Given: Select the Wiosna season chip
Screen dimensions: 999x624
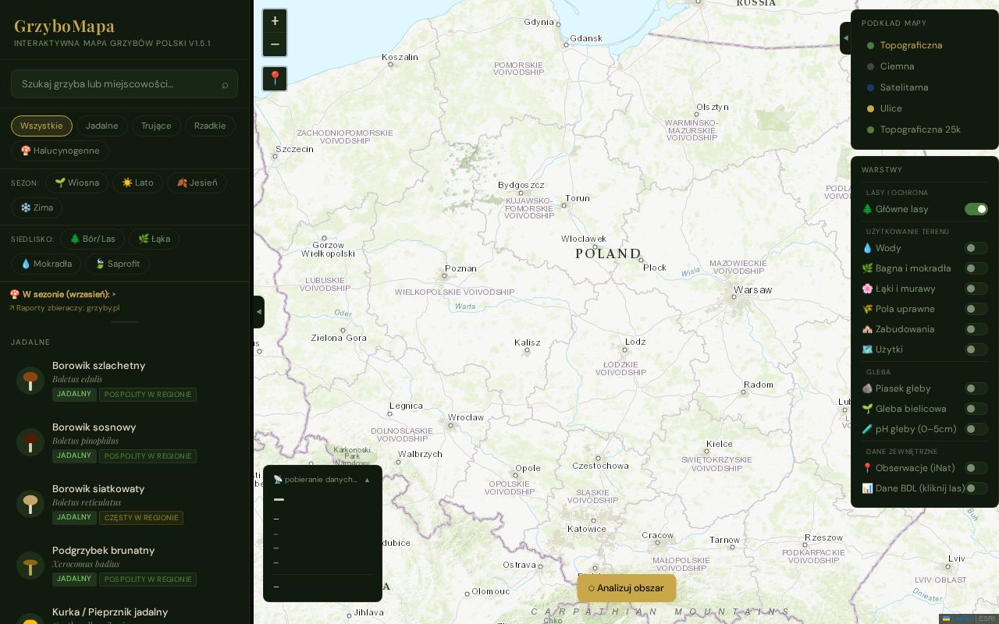Looking at the screenshot, I should pos(76,183).
